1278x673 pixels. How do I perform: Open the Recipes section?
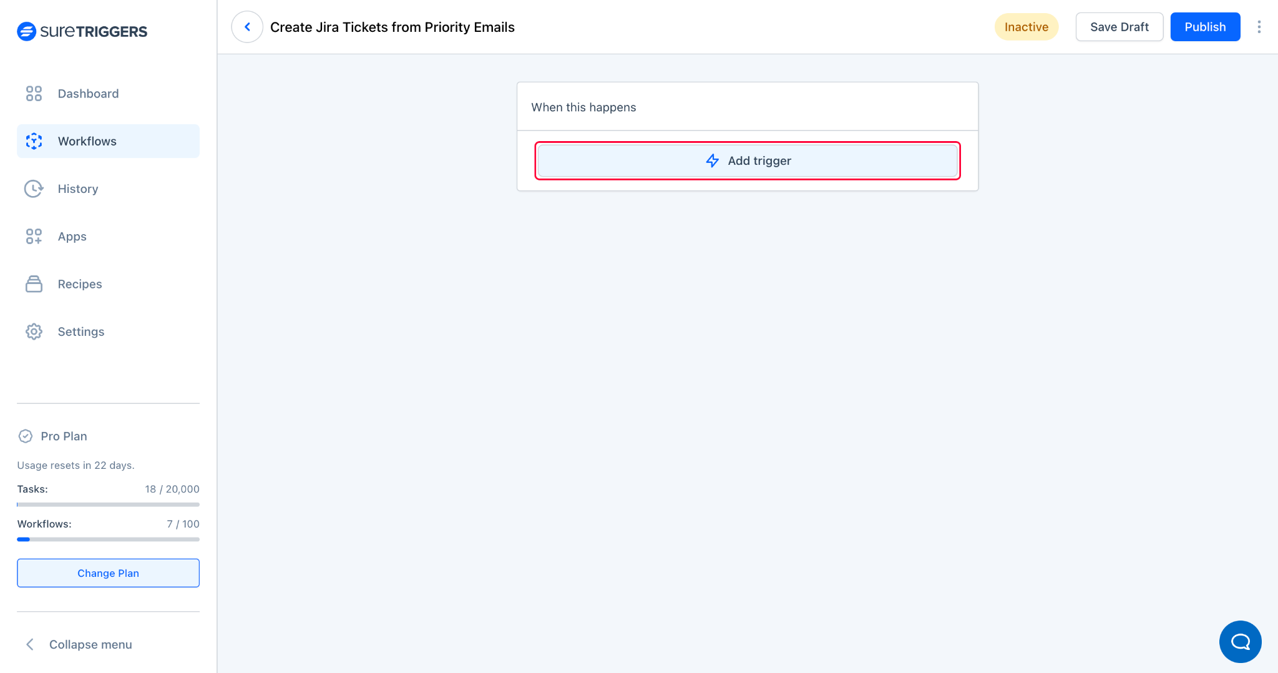point(79,283)
